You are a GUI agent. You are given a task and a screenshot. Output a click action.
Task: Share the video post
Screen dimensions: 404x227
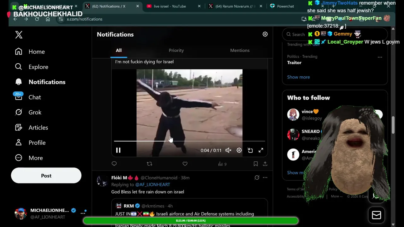265,164
